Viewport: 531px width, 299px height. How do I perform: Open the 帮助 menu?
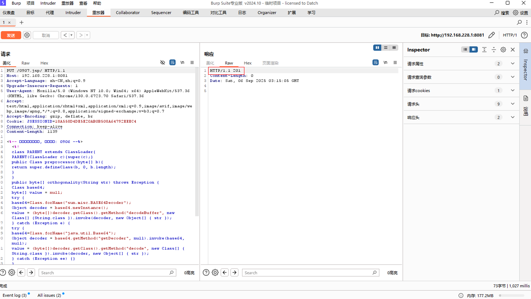tap(97, 3)
